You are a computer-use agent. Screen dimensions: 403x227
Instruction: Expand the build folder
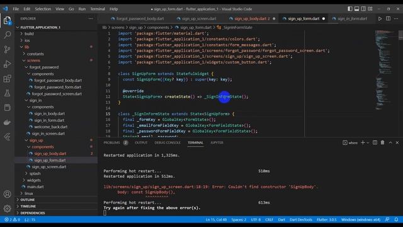point(29,33)
